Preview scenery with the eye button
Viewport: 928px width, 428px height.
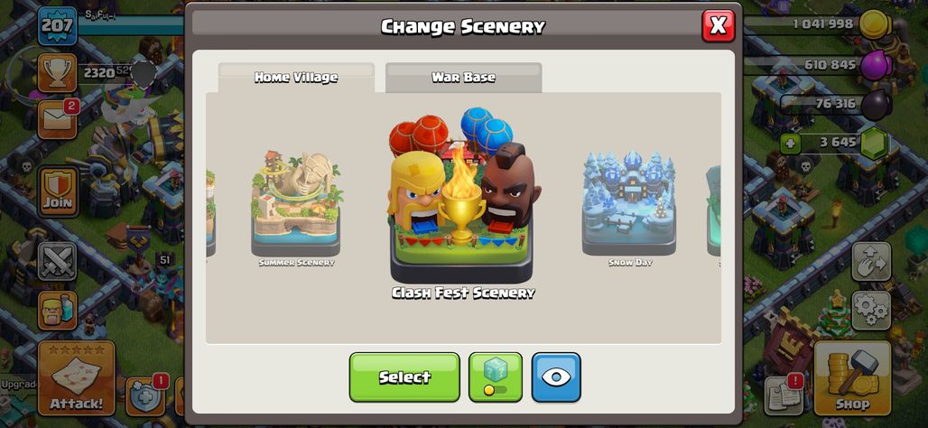556,377
